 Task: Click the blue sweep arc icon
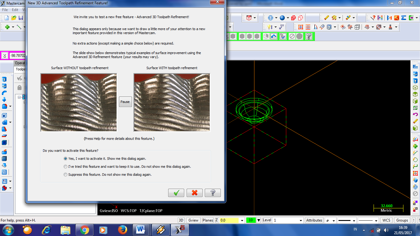tap(4, 92)
